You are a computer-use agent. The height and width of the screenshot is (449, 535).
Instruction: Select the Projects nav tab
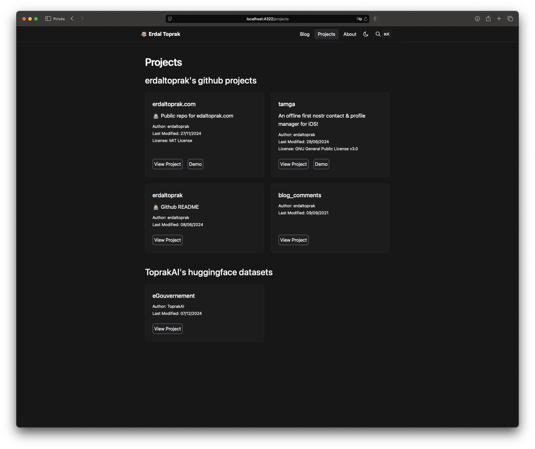point(326,34)
